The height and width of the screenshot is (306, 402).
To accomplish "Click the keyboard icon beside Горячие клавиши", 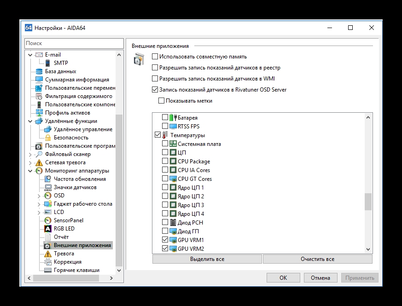I will (x=48, y=270).
